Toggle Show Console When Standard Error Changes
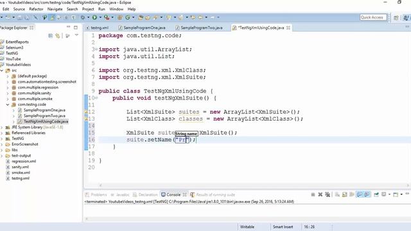The height and width of the screenshot is (231, 411). pos(367,194)
